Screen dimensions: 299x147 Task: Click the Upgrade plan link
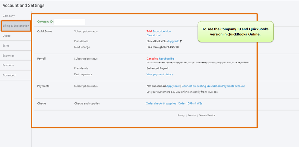(x=174, y=41)
